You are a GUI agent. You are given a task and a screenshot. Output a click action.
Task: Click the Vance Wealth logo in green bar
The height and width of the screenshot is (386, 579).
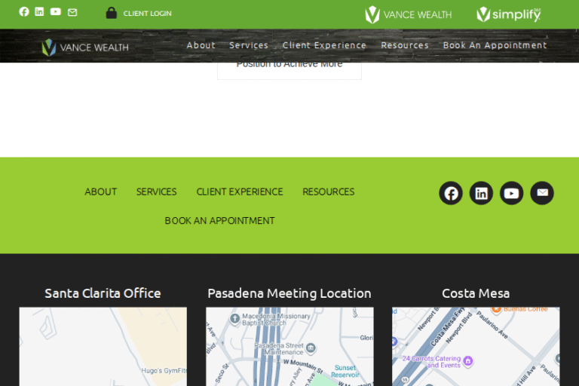408,14
